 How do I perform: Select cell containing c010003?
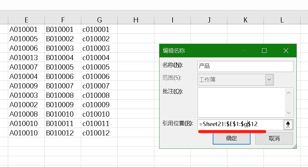pos(100,48)
